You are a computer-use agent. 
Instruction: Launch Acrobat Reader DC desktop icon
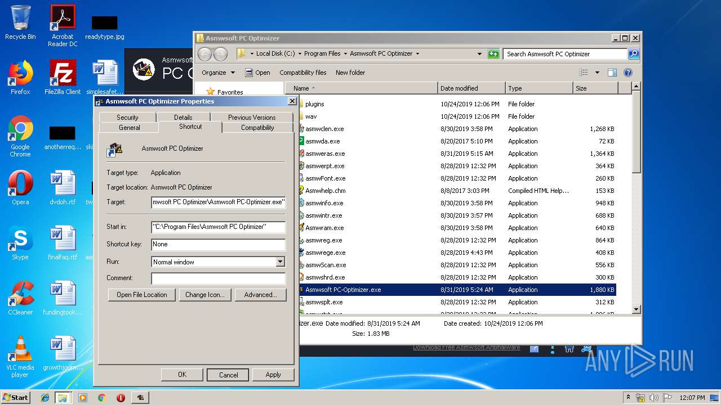63,25
